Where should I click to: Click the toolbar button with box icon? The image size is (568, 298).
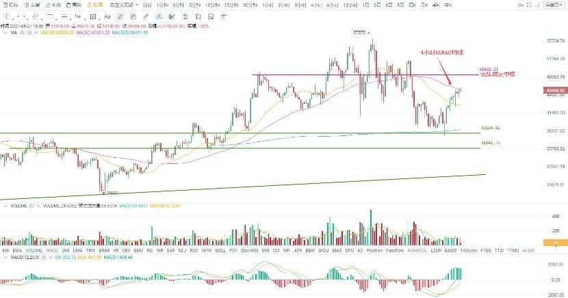pyautogui.click(x=75, y=5)
